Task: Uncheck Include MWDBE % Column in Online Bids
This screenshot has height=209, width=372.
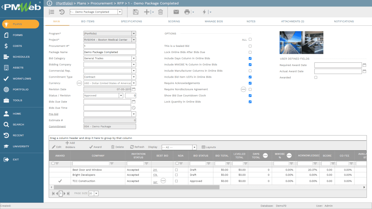Action: coord(250,65)
